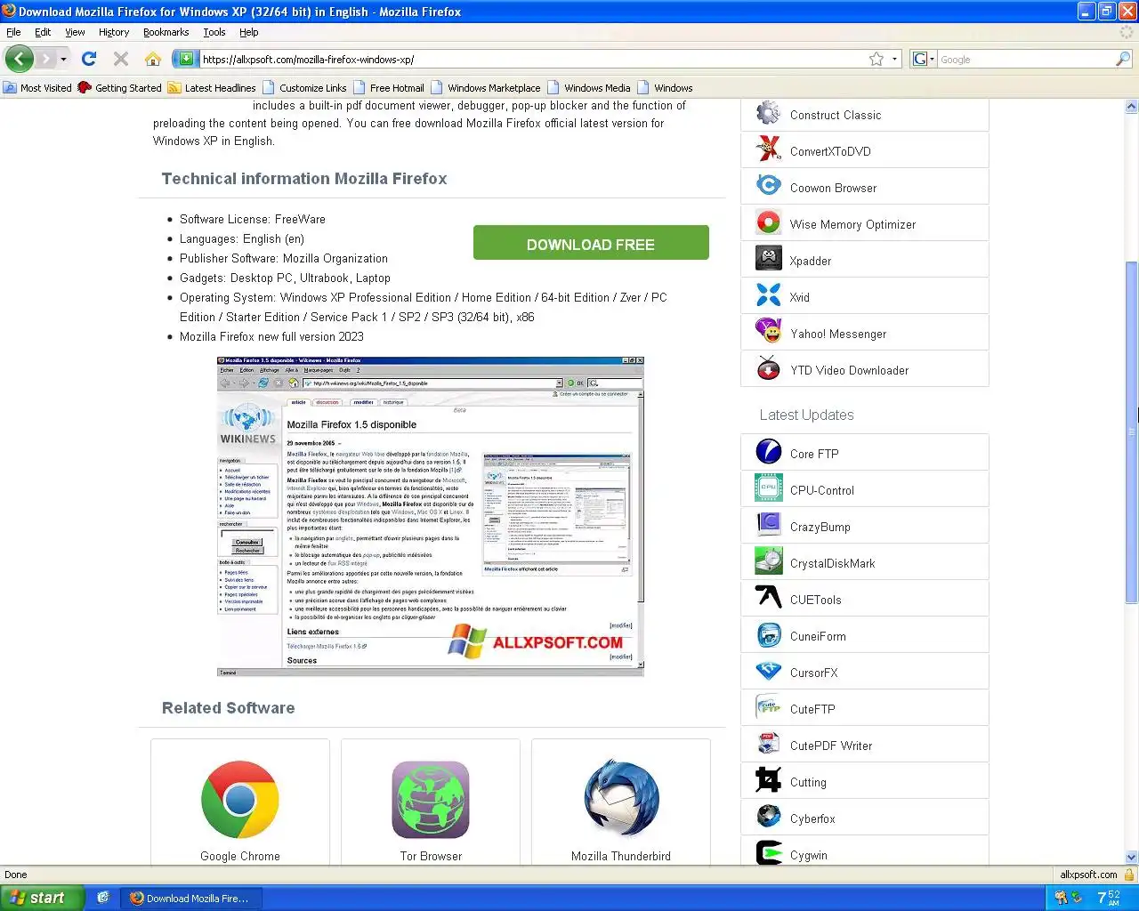Open the URL bar history dropdown

click(x=894, y=60)
